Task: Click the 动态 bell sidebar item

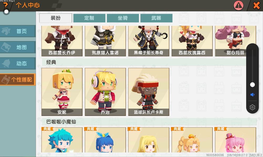Action: coord(18,63)
